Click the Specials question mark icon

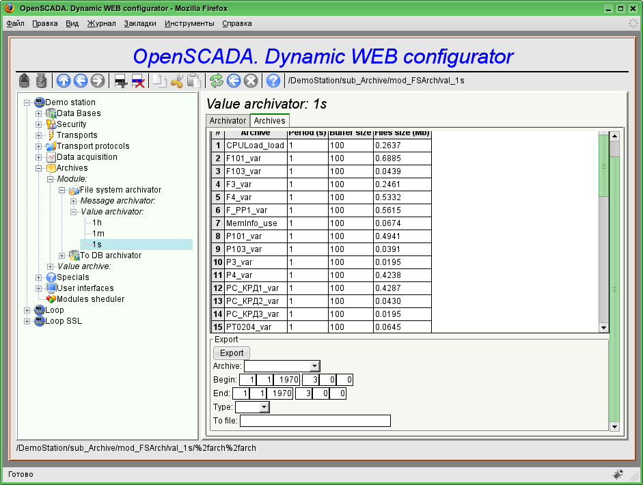tap(51, 277)
